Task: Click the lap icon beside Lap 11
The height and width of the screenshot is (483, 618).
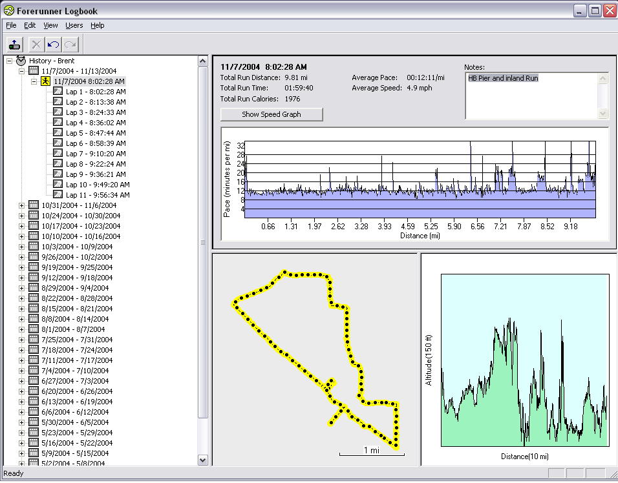Action: point(58,194)
